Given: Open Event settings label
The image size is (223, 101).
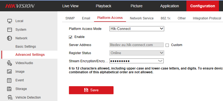Looking at the screenshot, I should [20, 80].
